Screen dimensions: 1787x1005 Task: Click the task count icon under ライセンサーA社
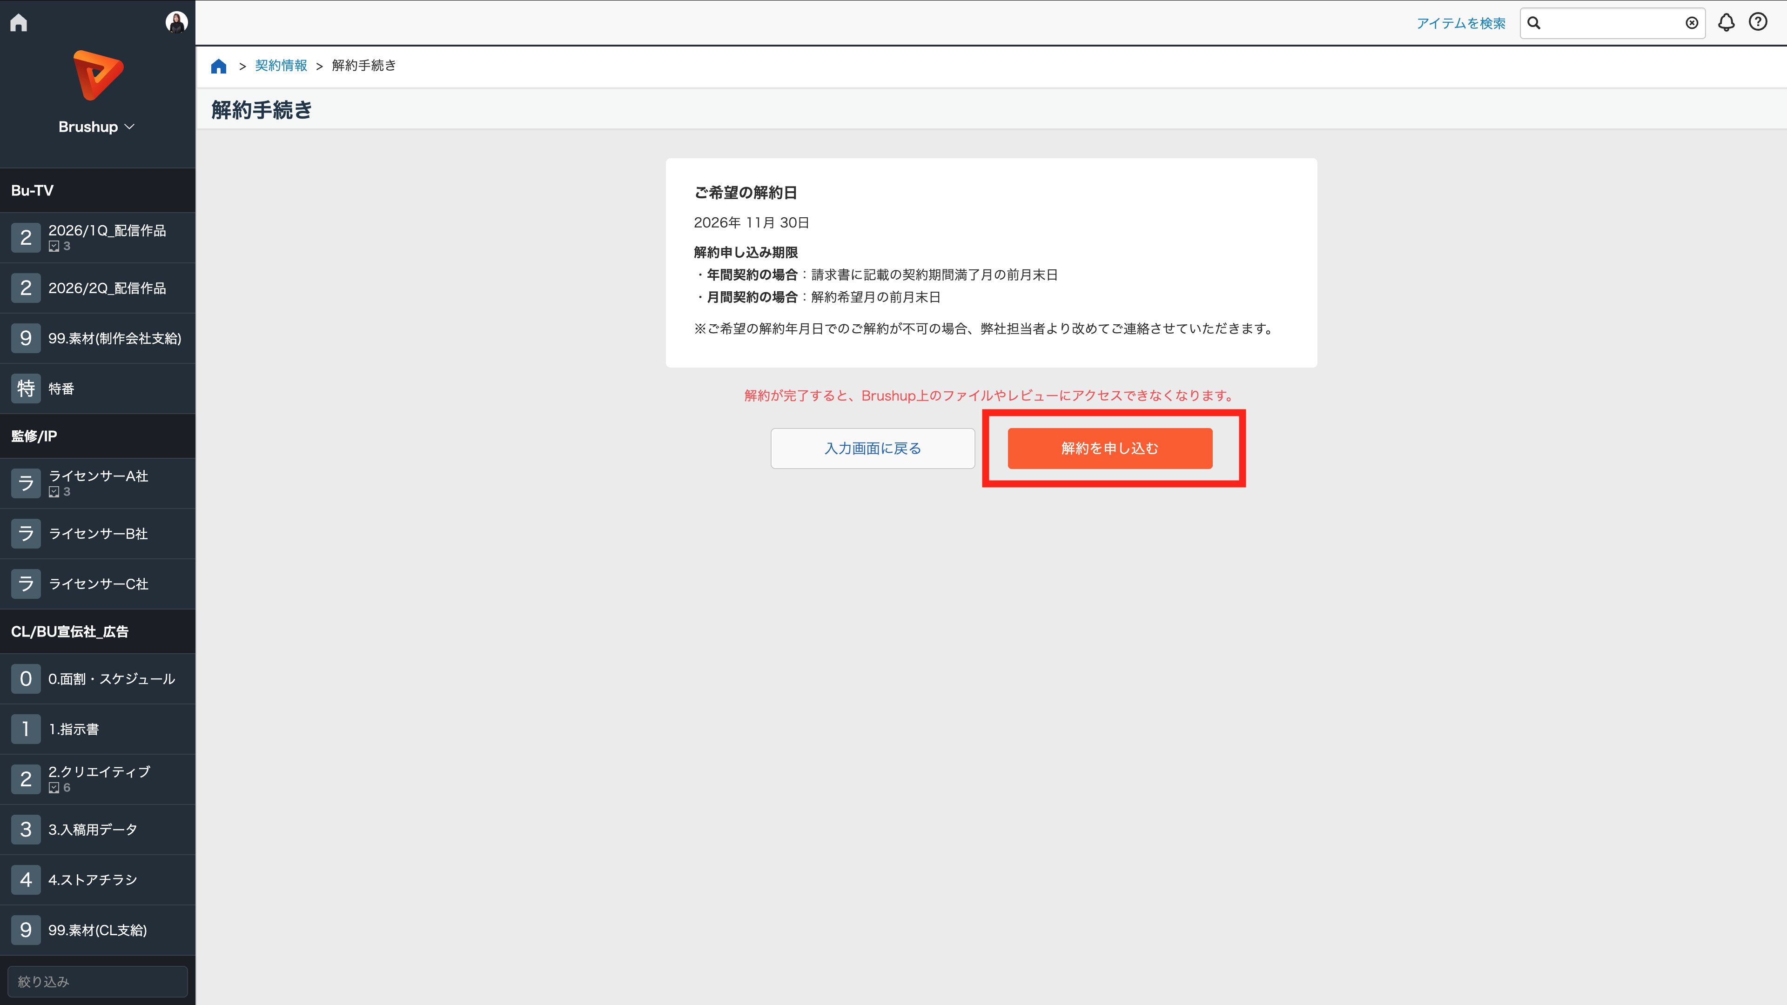pyautogui.click(x=54, y=492)
